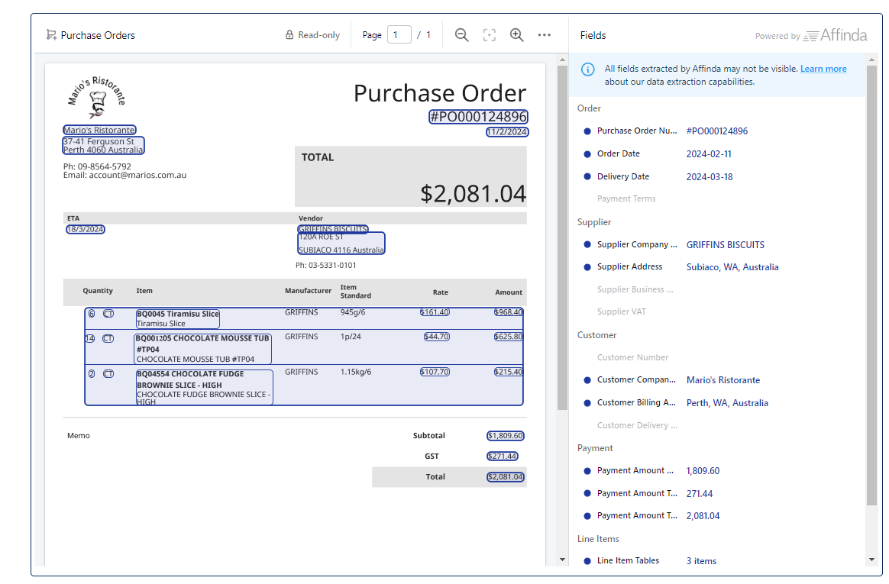Click the highlighted 37-41 Ferguson St address
Image resolution: width=889 pixels, height=584 pixels.
click(x=103, y=146)
